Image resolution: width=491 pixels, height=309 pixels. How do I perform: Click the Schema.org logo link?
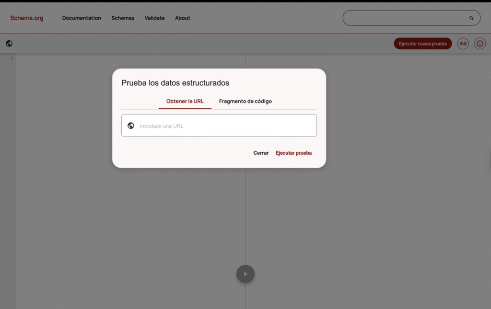coord(27,18)
